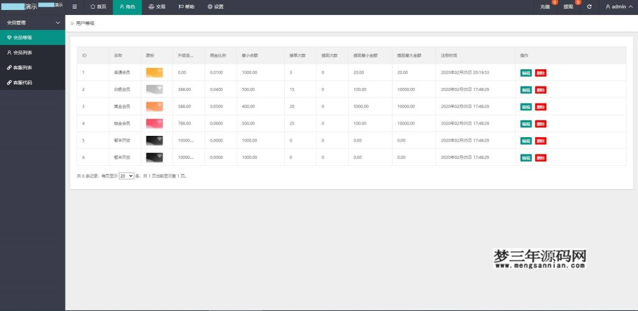This screenshot has width=638, height=311.
Task: Open the records-per-page dropdown
Action: click(126, 176)
